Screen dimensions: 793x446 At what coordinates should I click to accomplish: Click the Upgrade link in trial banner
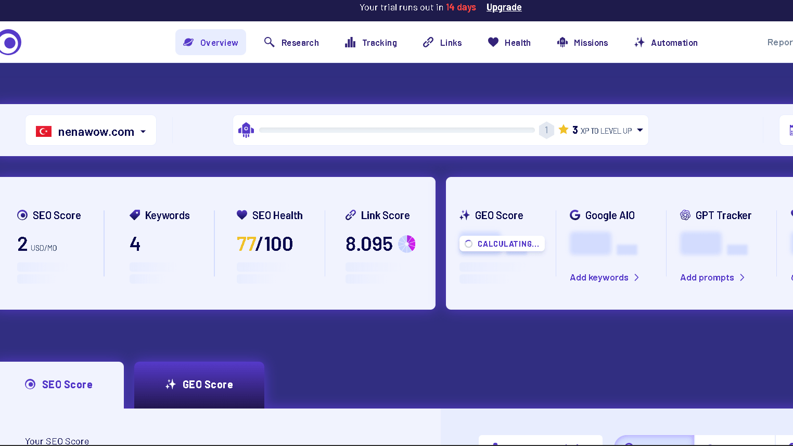pyautogui.click(x=504, y=7)
